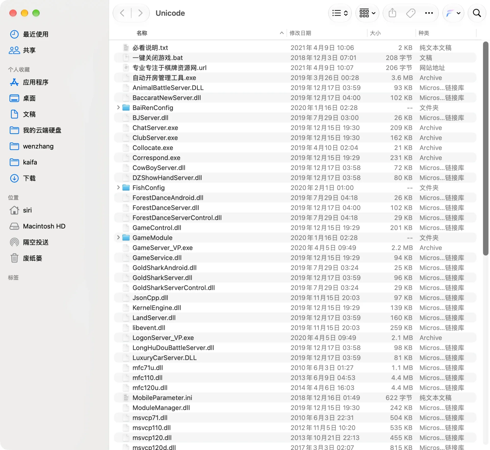Select Macintosh HD in sidebar

pyautogui.click(x=44, y=226)
